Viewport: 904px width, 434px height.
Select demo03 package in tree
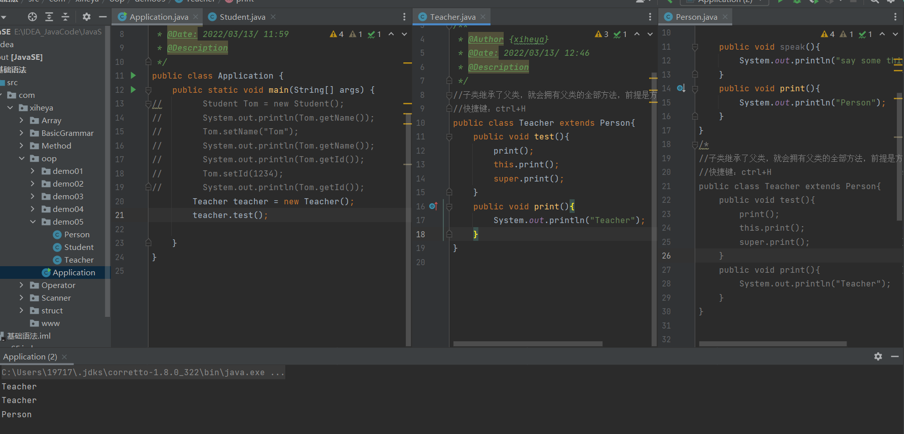(68, 196)
